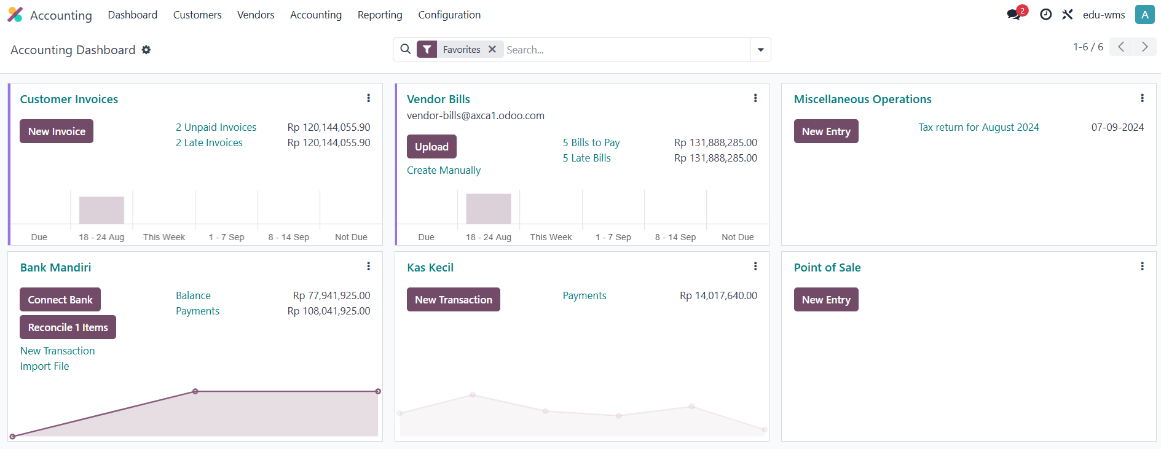Click the Accounting app logo icon
This screenshot has width=1161, height=449.
pyautogui.click(x=15, y=15)
